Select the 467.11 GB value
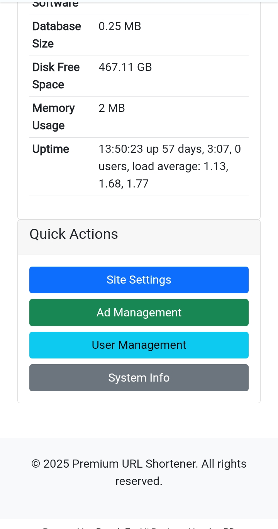 (125, 67)
